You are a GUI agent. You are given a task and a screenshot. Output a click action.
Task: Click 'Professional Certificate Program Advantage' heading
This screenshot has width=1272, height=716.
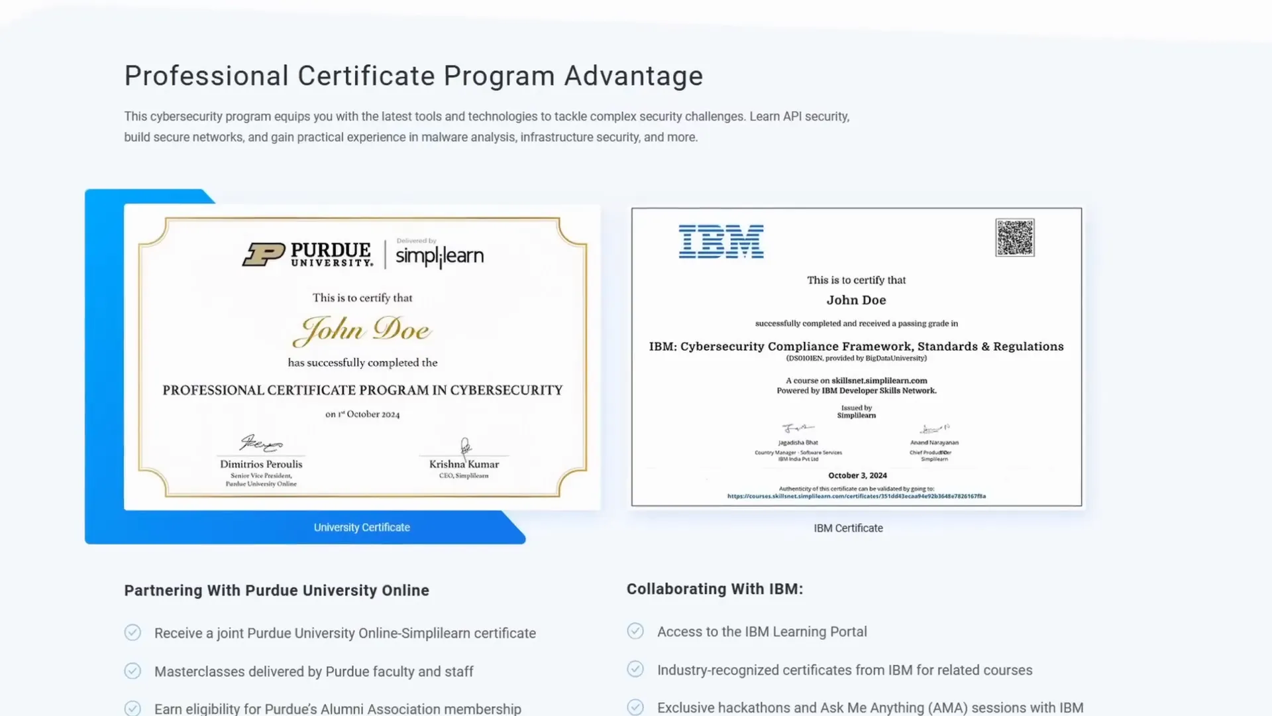(413, 76)
